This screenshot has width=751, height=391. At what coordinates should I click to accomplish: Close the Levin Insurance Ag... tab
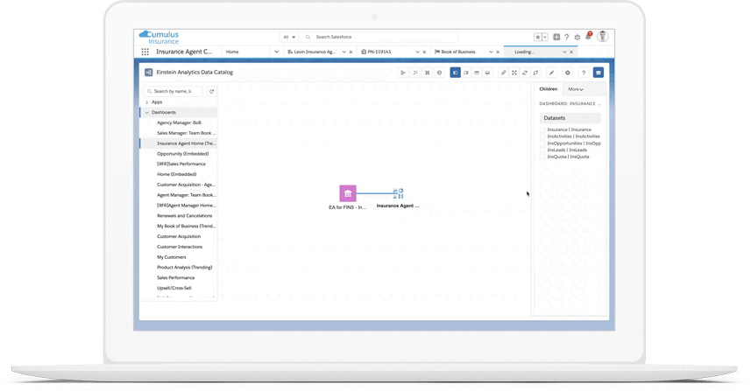[351, 52]
